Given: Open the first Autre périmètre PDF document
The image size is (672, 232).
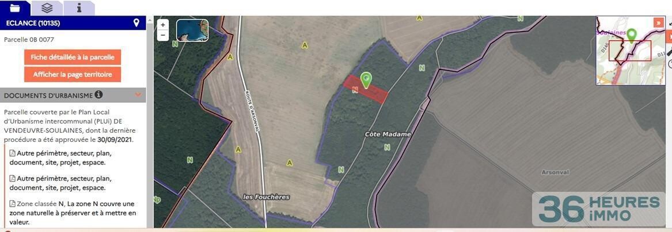Looking at the screenshot, I should [60, 158].
